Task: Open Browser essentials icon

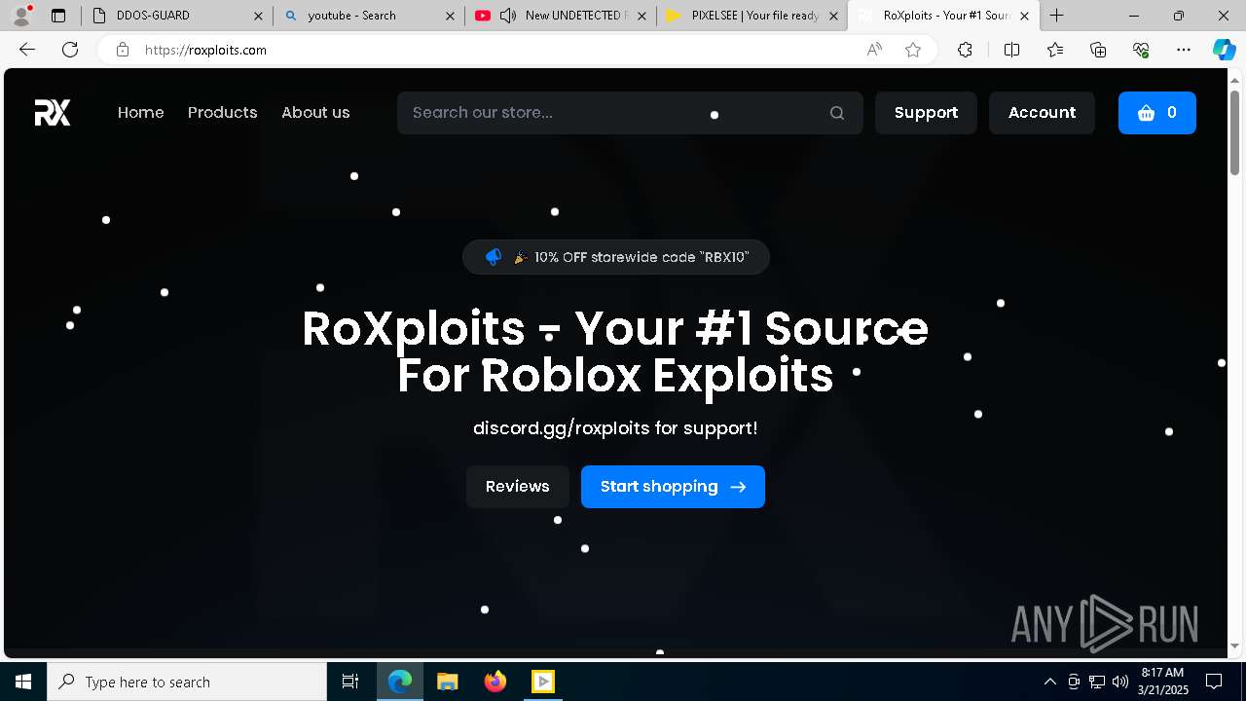Action: click(1141, 50)
